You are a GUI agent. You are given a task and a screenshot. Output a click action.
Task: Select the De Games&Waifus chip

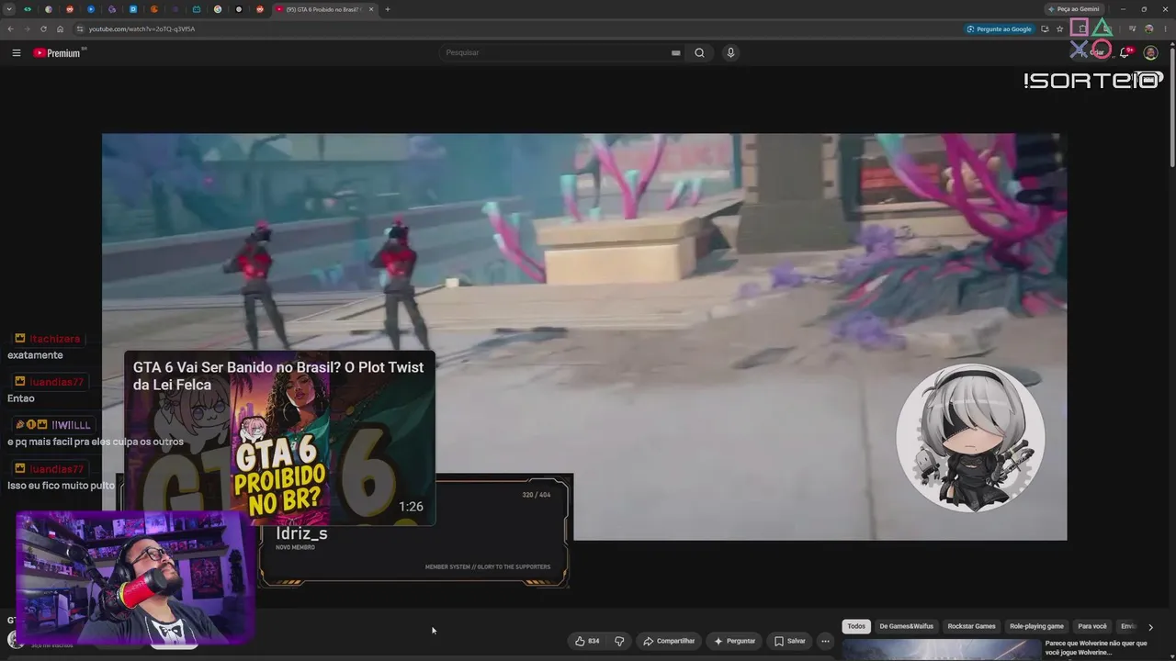[x=906, y=626]
